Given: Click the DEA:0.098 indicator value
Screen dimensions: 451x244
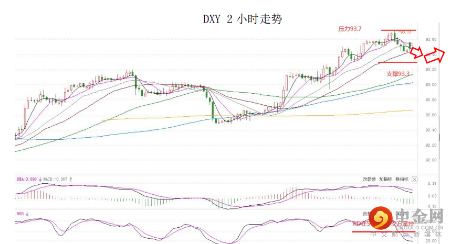Looking at the screenshot, I should click(27, 179).
